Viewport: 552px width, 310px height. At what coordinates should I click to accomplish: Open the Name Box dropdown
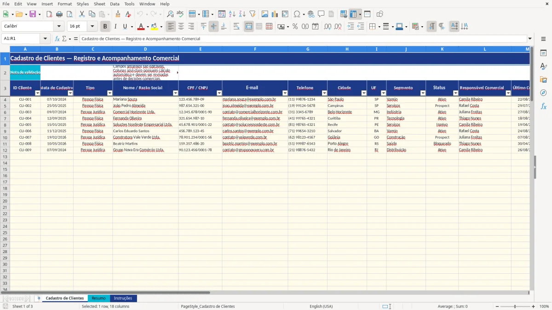tap(45, 39)
